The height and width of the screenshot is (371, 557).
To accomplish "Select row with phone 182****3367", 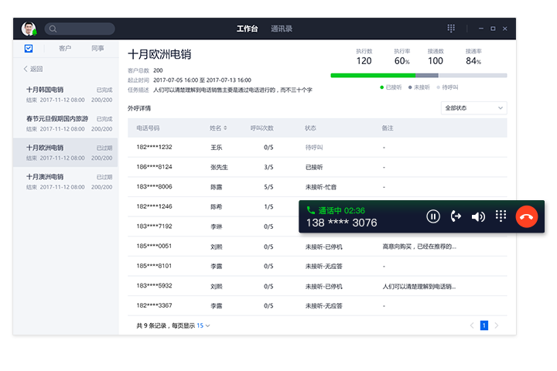I will point(317,305).
